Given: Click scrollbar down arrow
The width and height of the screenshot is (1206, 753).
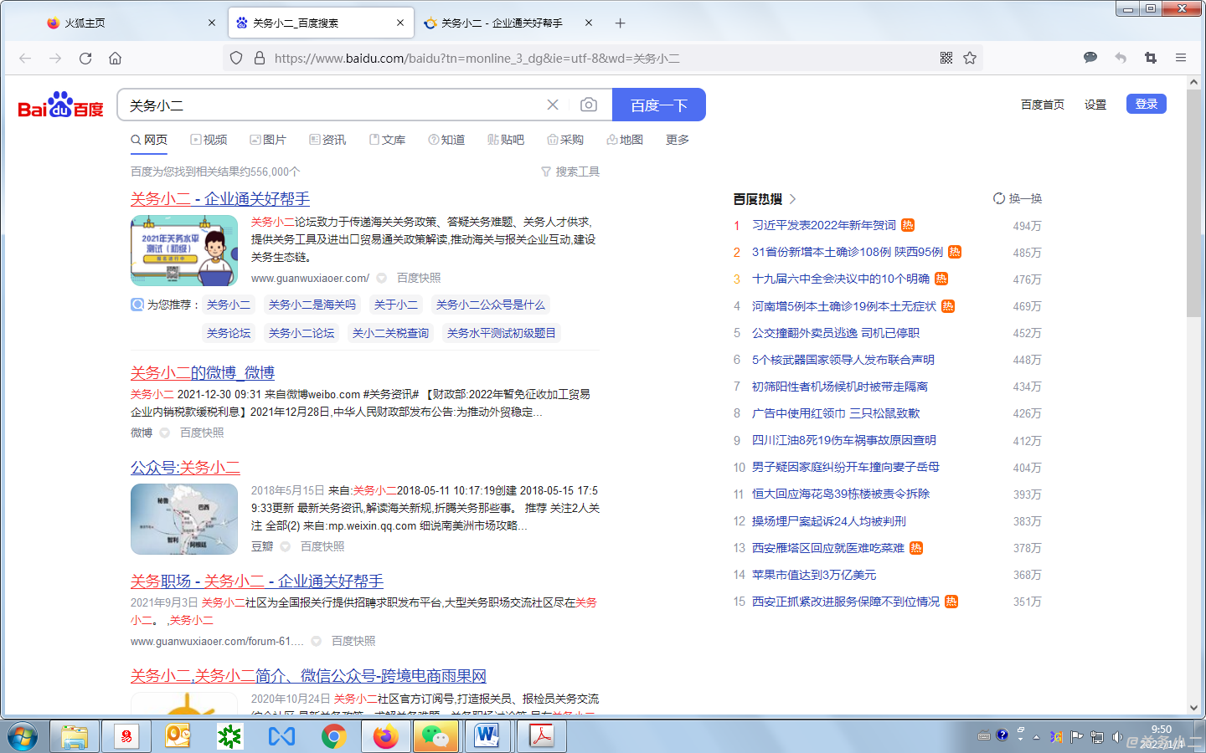Looking at the screenshot, I should point(1193,708).
